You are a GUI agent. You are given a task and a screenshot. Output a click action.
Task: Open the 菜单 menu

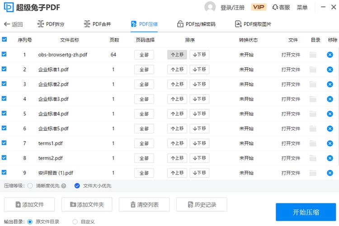(302, 8)
